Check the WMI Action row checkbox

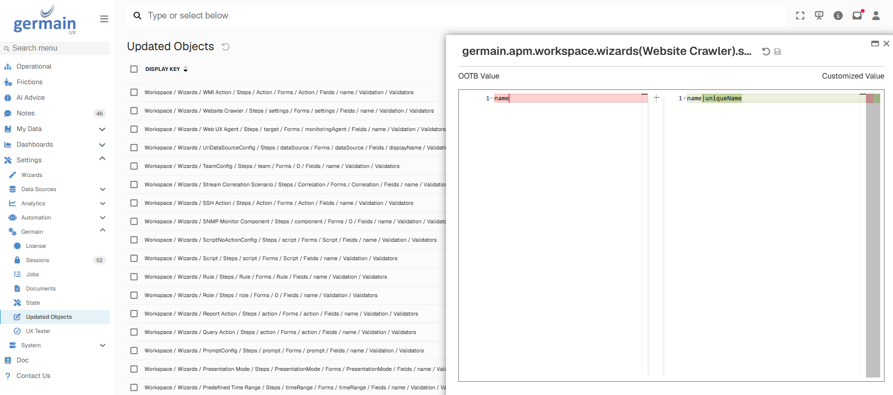[134, 92]
